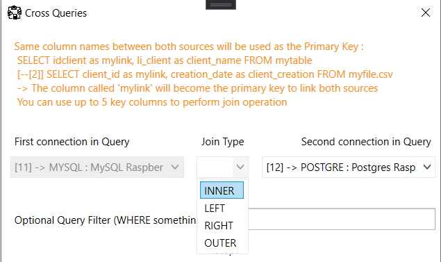Click the First connection in Query label
This screenshot has height=262, width=441.
click(72, 142)
